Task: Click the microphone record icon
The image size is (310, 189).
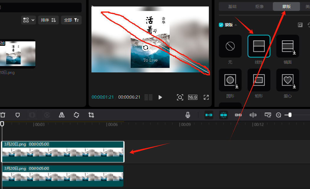Action: coord(188,115)
